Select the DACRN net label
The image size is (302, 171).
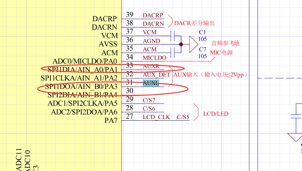153,24
